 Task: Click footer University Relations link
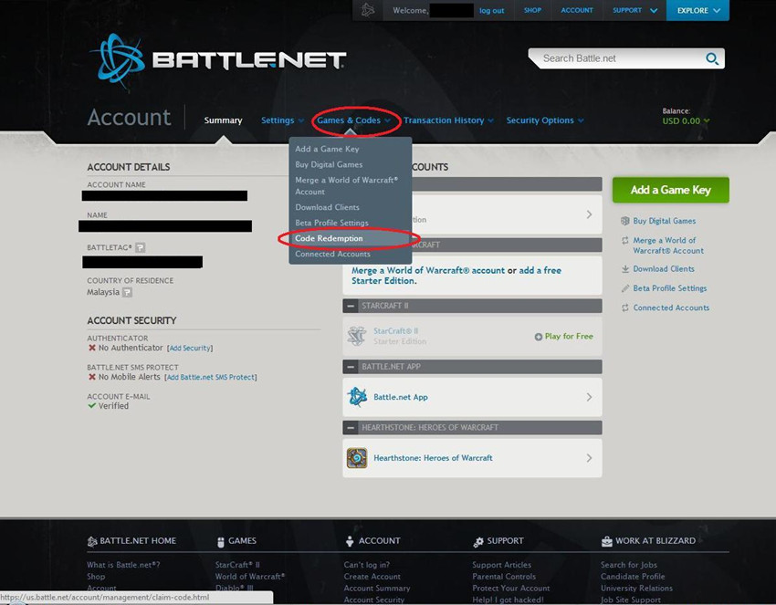click(637, 589)
